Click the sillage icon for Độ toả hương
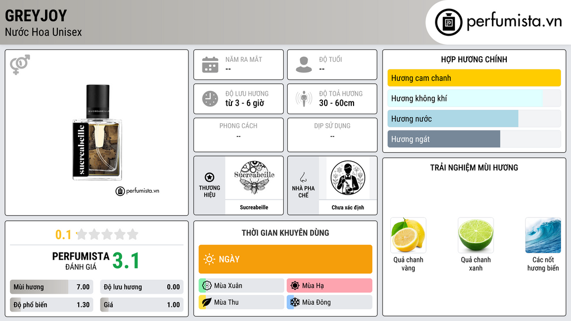The width and height of the screenshot is (571, 321). tap(304, 99)
